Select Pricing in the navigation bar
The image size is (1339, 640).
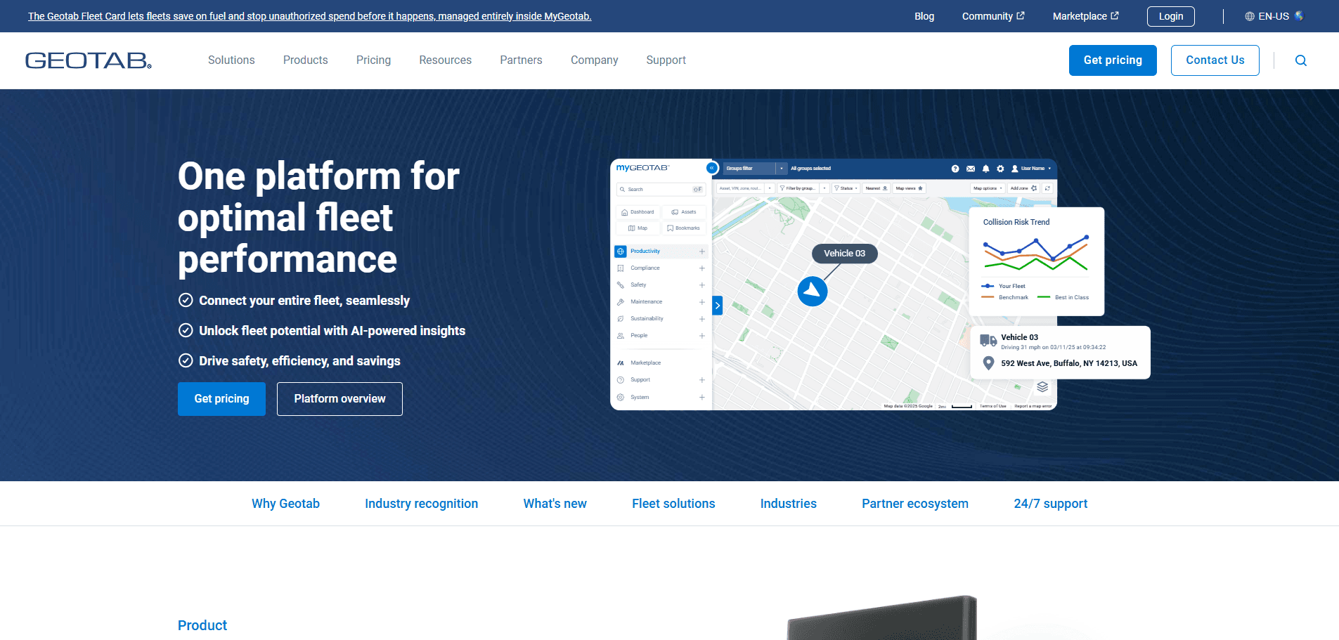[373, 60]
